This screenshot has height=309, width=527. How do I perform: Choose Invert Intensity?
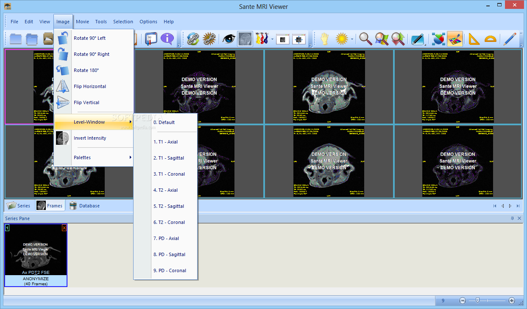[x=94, y=138]
